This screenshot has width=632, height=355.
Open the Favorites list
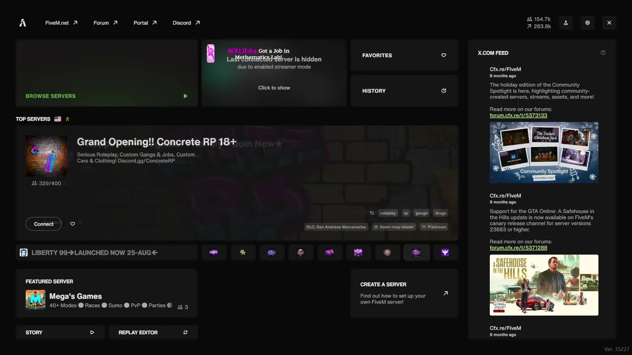point(404,55)
